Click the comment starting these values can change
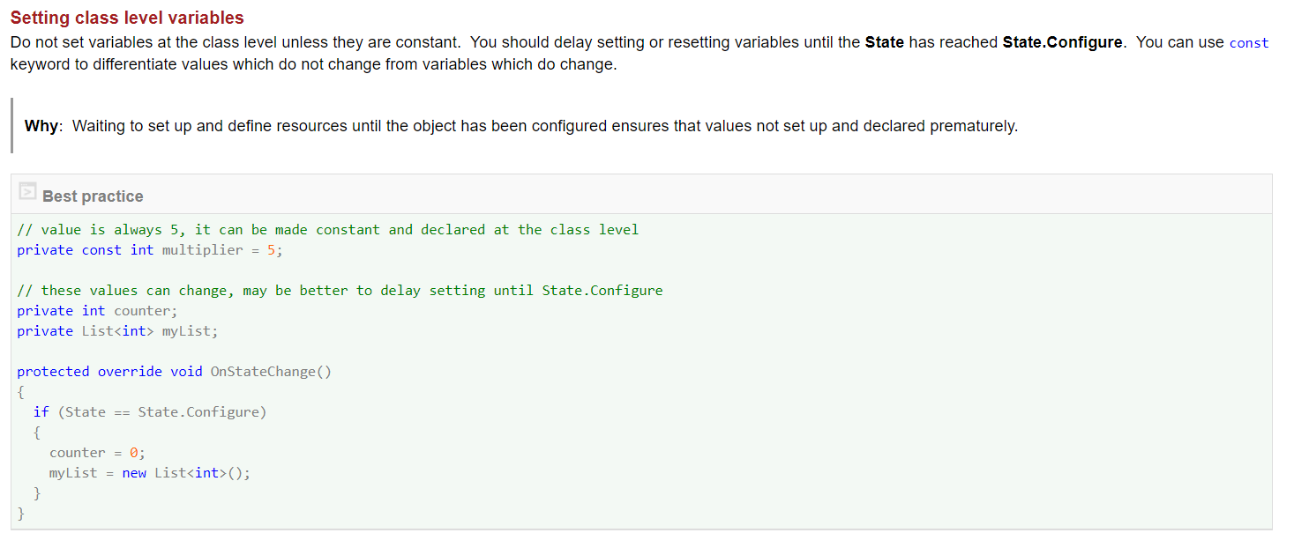1294x555 pixels. click(340, 291)
